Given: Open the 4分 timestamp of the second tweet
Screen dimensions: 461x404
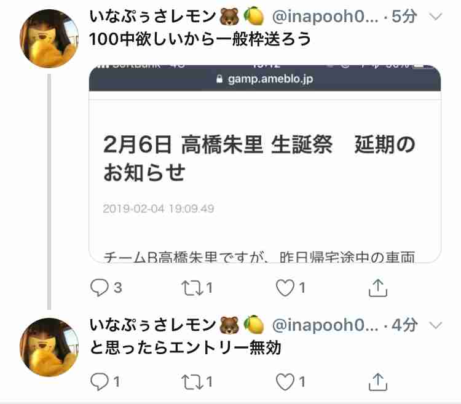Looking at the screenshot, I should (404, 325).
